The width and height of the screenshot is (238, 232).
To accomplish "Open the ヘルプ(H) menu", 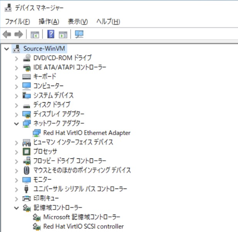I will [x=108, y=21].
